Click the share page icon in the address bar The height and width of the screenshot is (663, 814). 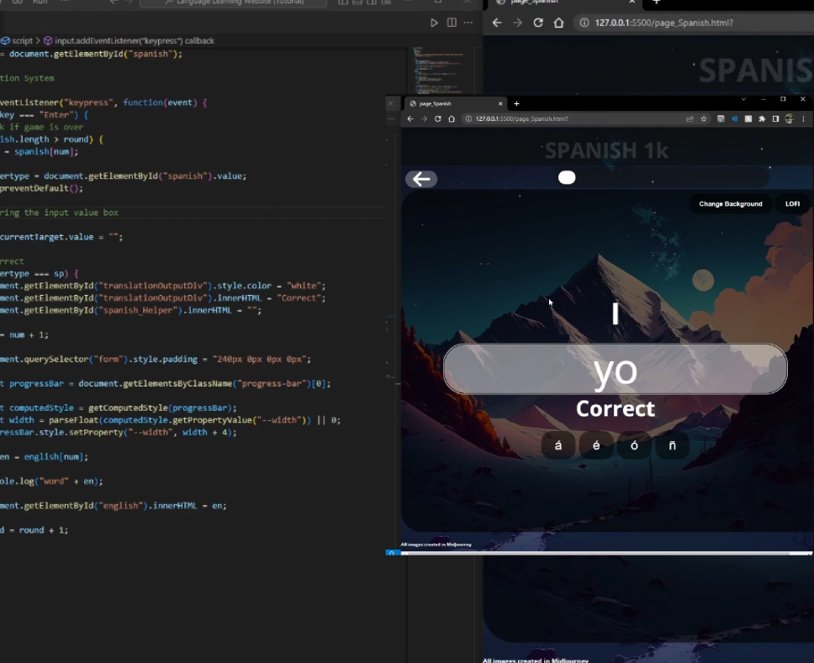click(690, 118)
